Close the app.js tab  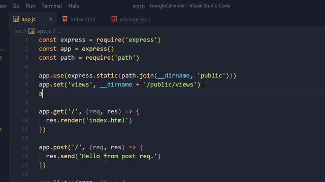pos(50,19)
